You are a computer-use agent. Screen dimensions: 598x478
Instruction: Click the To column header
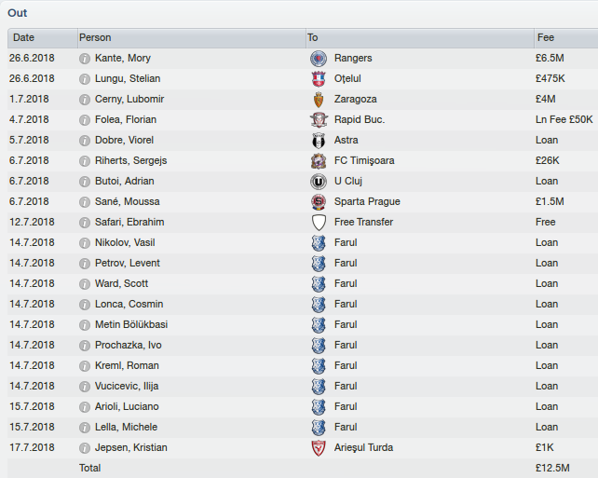click(420, 38)
